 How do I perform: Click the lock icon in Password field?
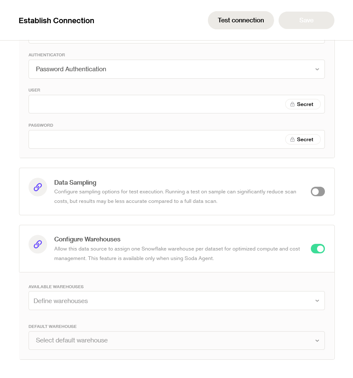292,140
